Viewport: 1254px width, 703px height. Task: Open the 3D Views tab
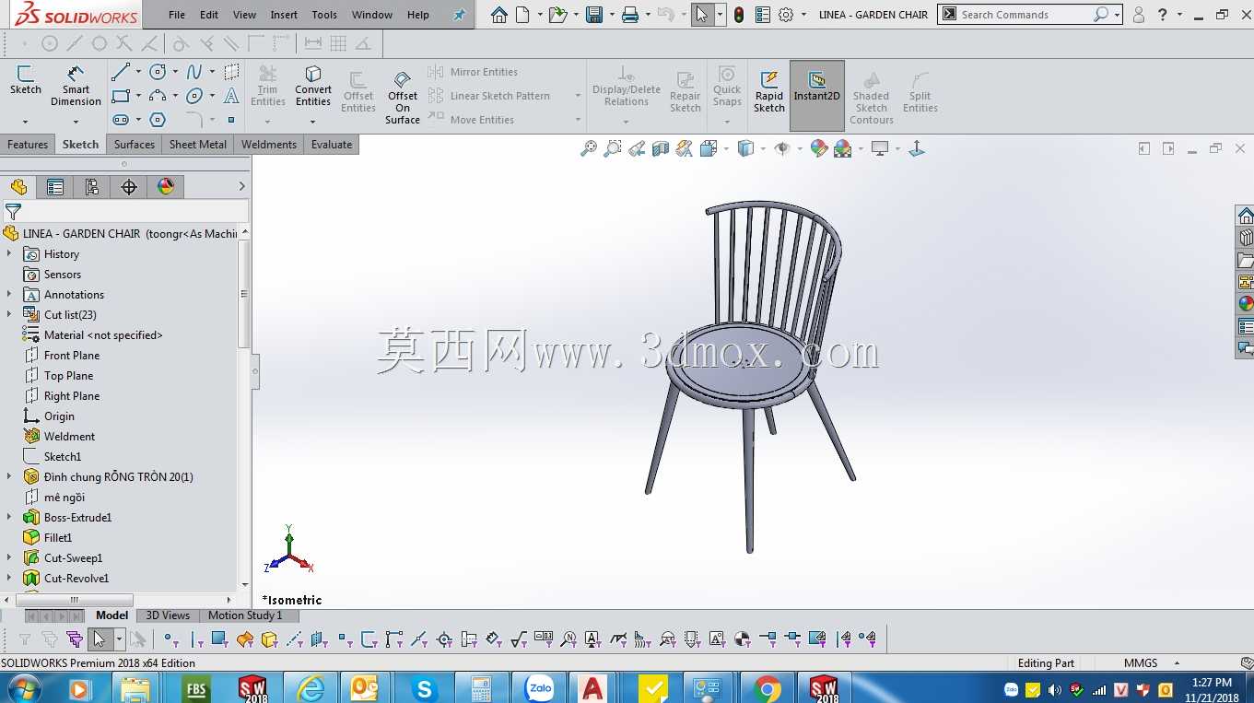pos(168,615)
